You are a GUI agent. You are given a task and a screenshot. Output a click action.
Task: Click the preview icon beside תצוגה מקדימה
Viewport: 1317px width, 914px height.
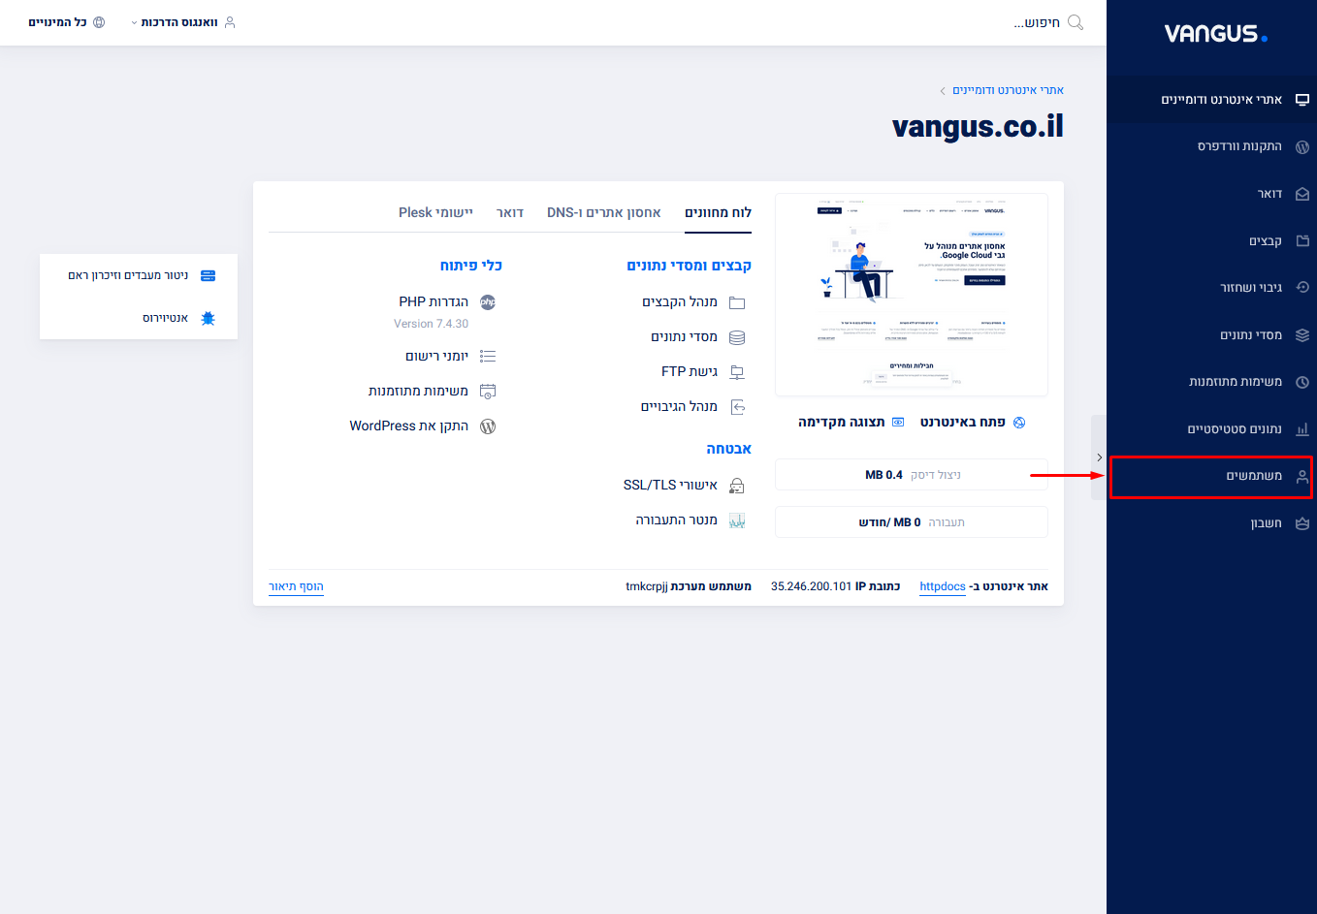tap(898, 423)
